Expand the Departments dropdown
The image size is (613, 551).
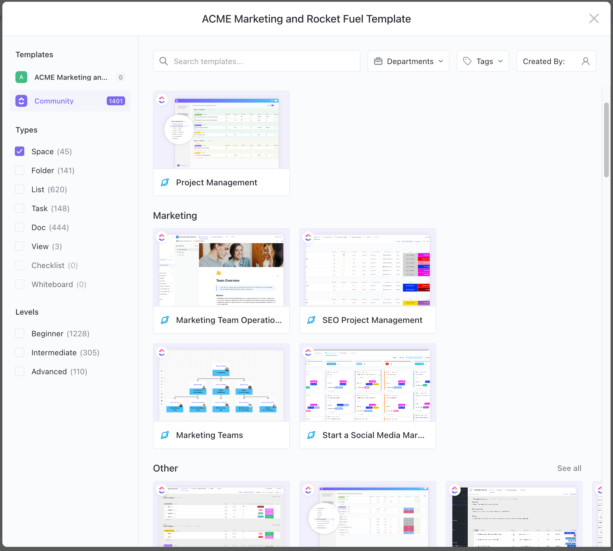point(408,61)
